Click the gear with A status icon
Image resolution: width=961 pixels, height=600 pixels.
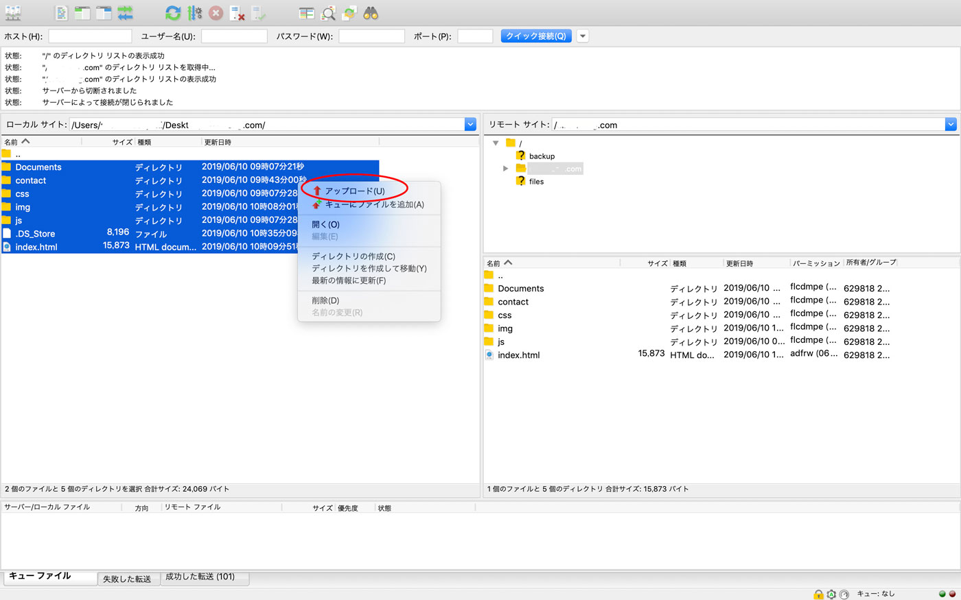tap(831, 594)
